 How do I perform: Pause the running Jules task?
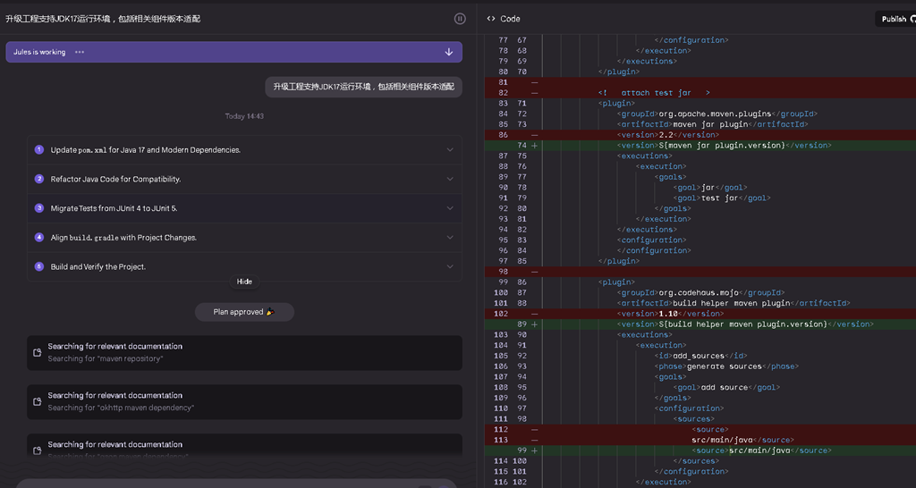460,19
